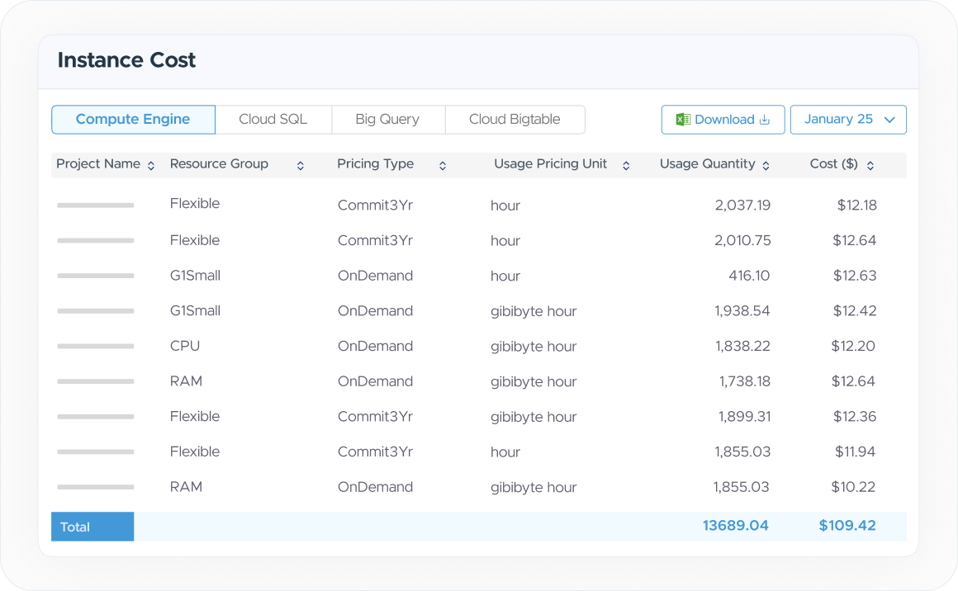
Task: Sort by the Resource Group sort arrows
Action: pyautogui.click(x=301, y=165)
